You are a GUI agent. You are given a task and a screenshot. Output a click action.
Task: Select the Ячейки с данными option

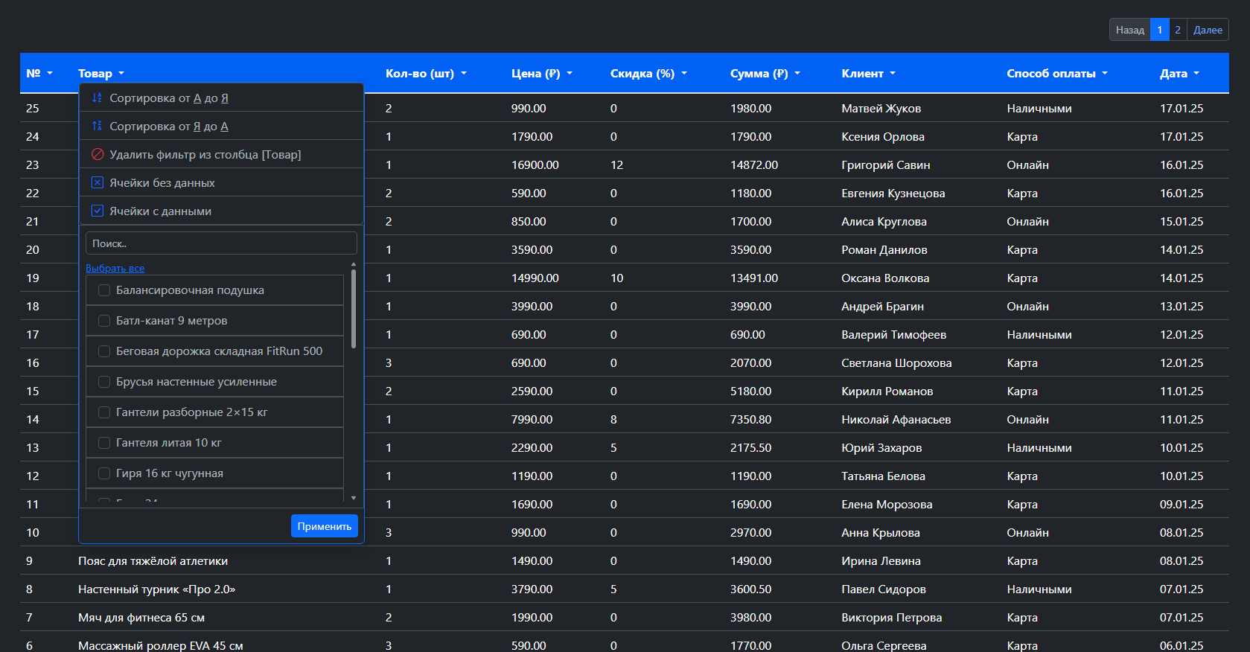click(x=221, y=211)
